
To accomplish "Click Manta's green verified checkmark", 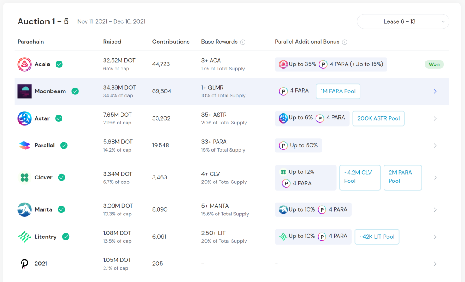I will click(62, 209).
